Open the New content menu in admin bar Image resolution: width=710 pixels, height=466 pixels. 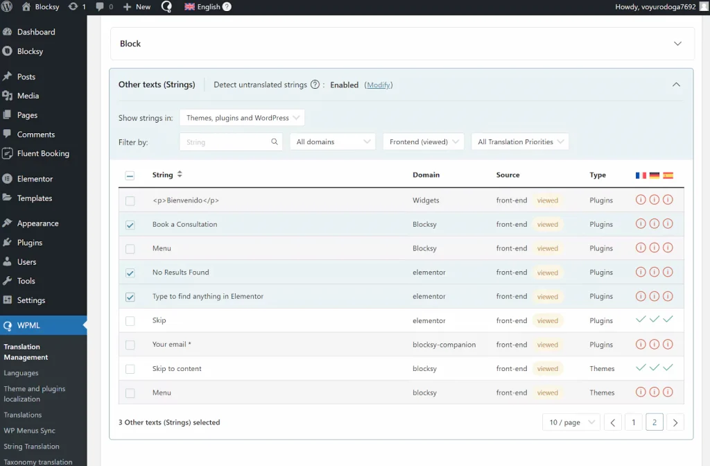[137, 7]
